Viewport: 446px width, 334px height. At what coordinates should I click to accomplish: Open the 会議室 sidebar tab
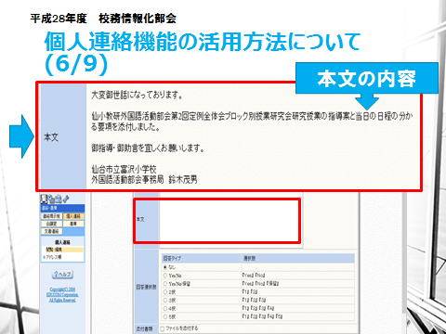pos(51,224)
